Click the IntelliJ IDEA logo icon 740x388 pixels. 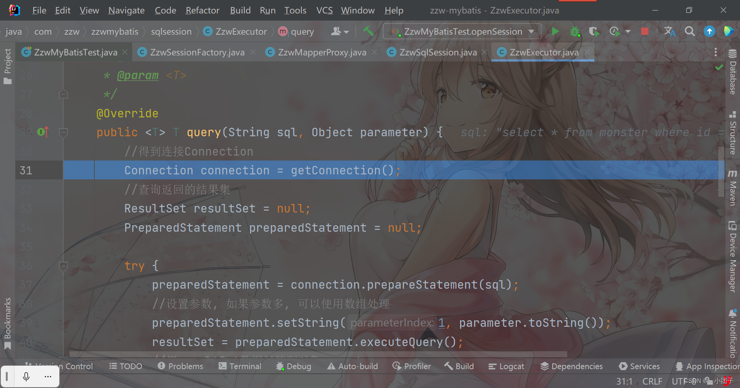(14, 10)
